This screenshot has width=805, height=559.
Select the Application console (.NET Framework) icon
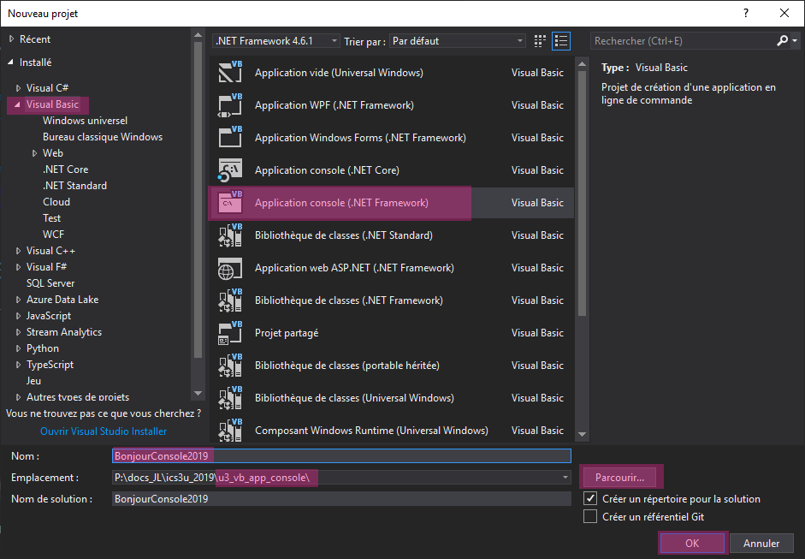point(230,202)
